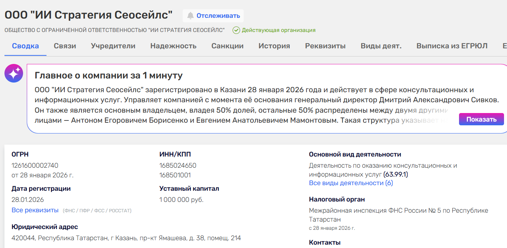Switch to the Реквизиты tab
The width and height of the screenshot is (507, 248).
click(325, 46)
